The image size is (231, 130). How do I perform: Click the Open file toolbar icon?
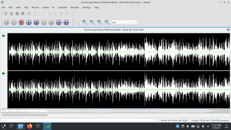click(x=11, y=14)
